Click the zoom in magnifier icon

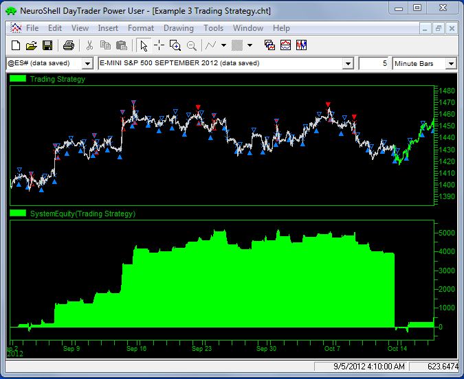pos(175,45)
